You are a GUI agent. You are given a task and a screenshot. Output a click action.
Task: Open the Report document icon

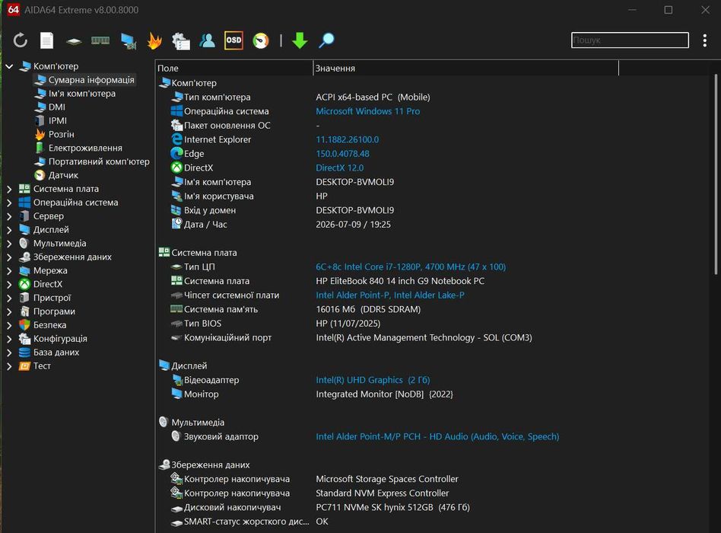[x=46, y=40]
